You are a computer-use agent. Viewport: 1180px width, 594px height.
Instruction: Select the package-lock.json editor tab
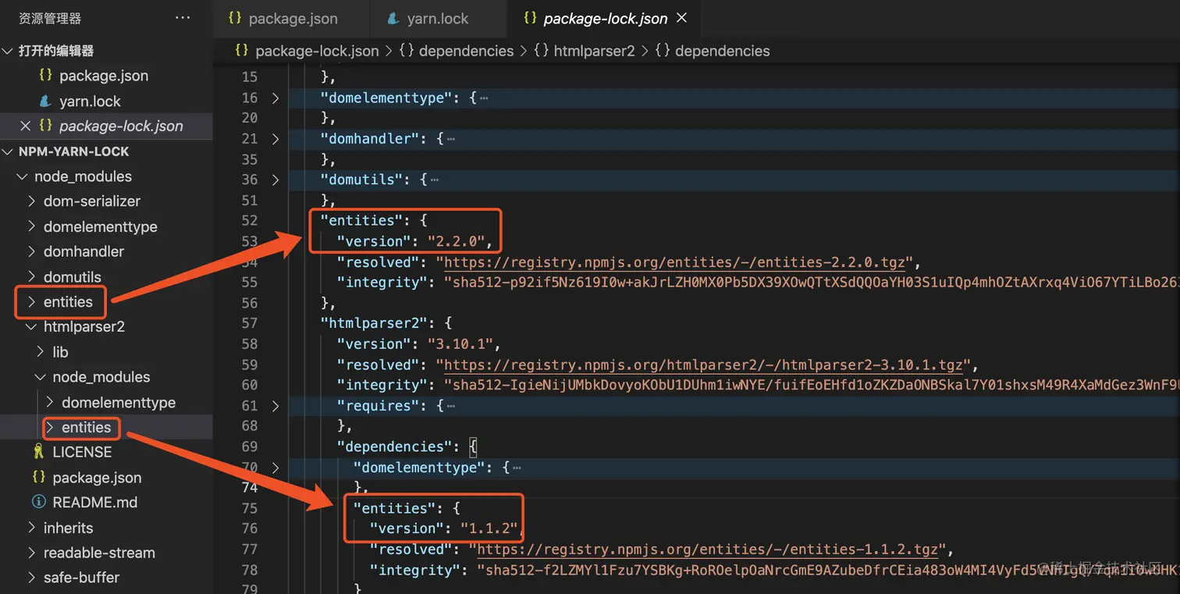(605, 19)
